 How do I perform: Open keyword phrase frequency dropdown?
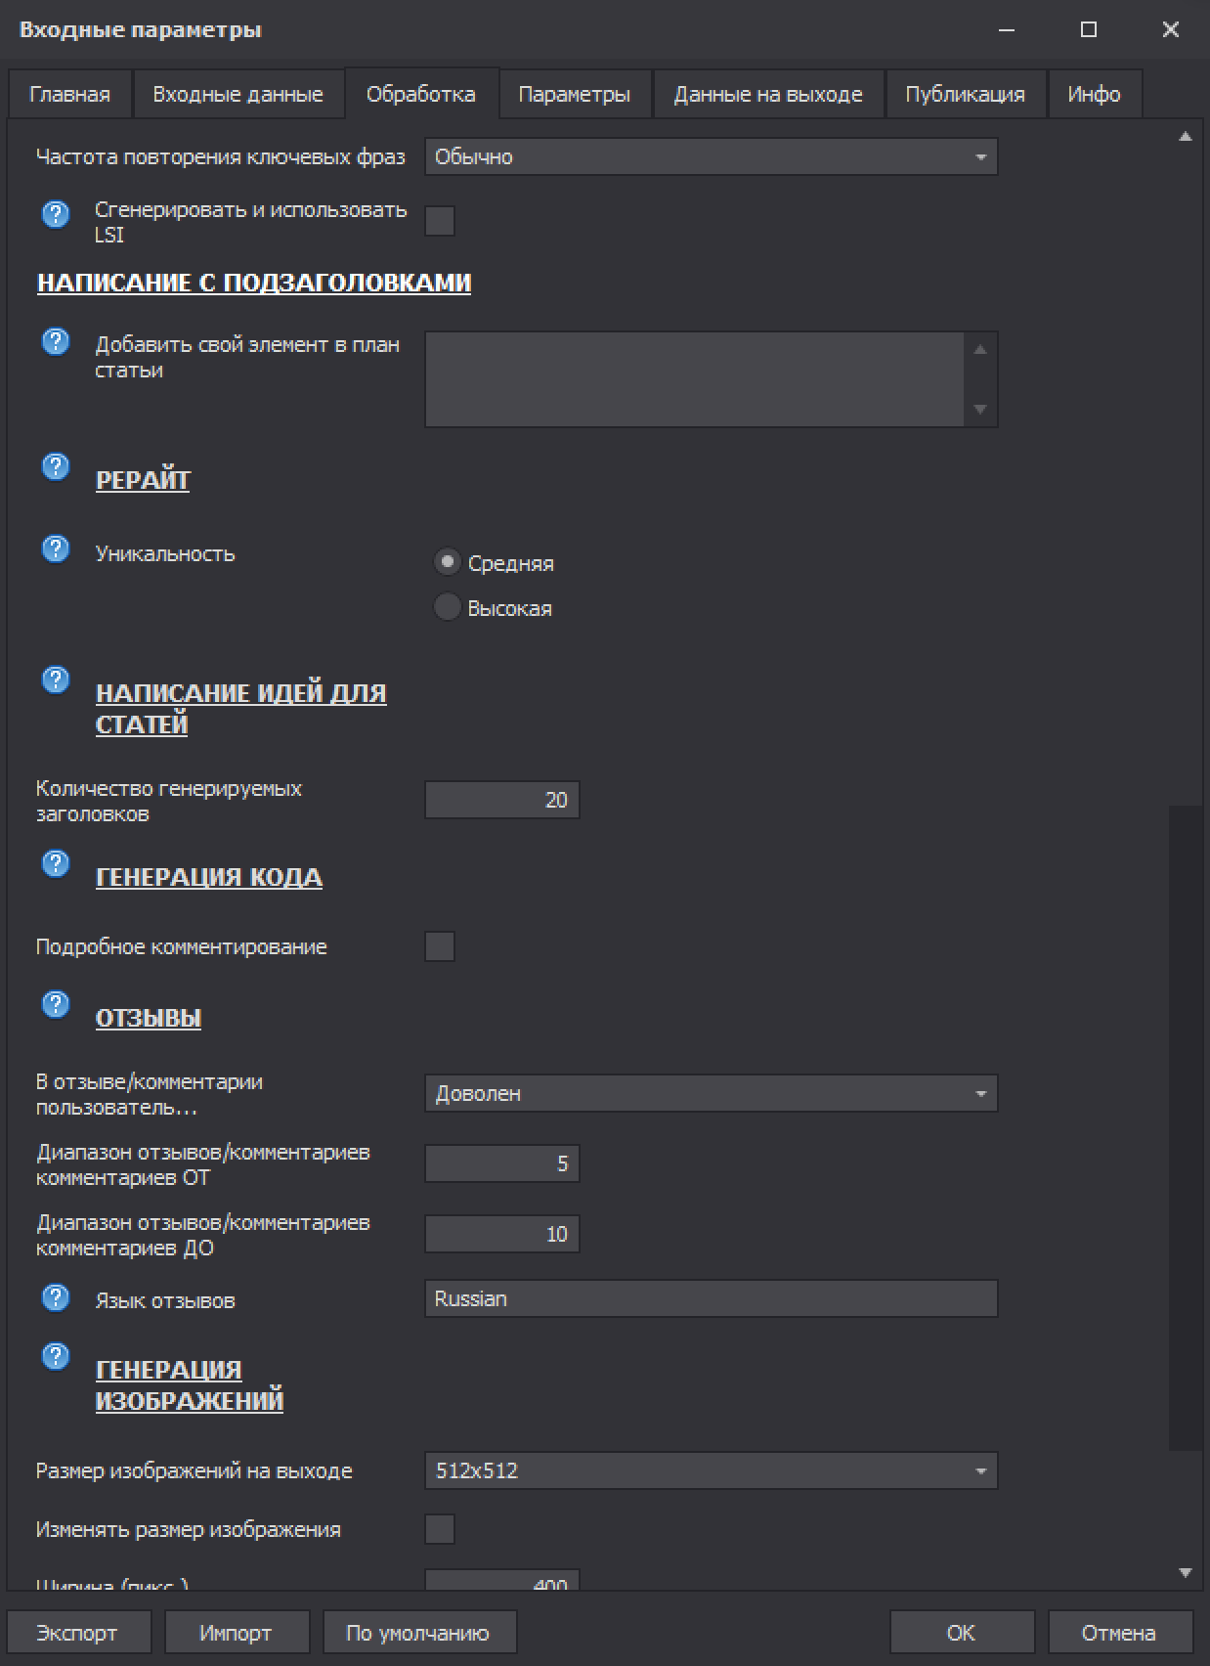pos(711,156)
